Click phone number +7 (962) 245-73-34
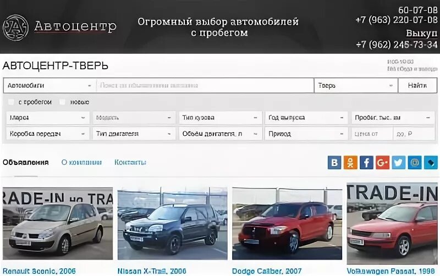Screen dimensions: 440x276 (x=397, y=45)
